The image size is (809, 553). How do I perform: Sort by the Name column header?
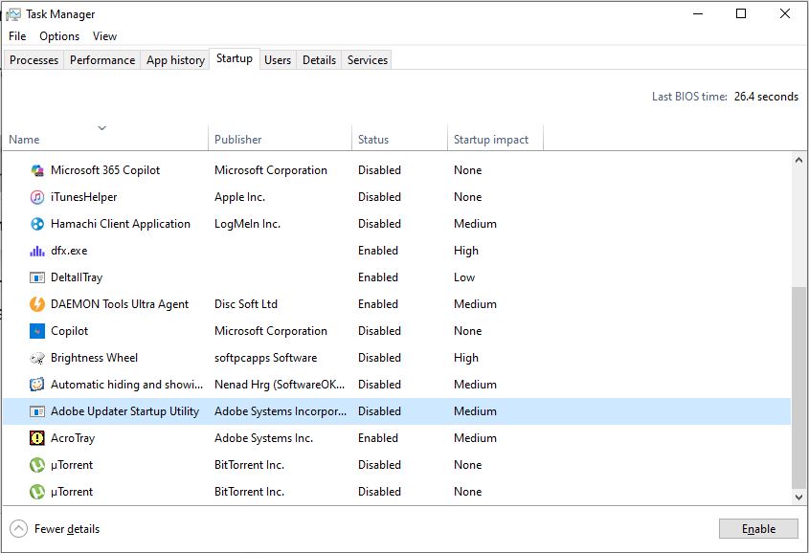click(x=105, y=139)
